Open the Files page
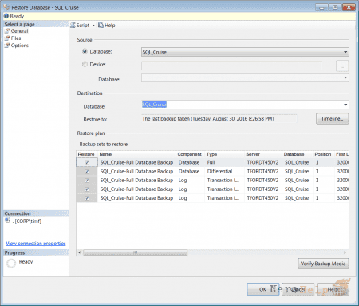Viewport: 359px width, 306px height. pyautogui.click(x=16, y=38)
